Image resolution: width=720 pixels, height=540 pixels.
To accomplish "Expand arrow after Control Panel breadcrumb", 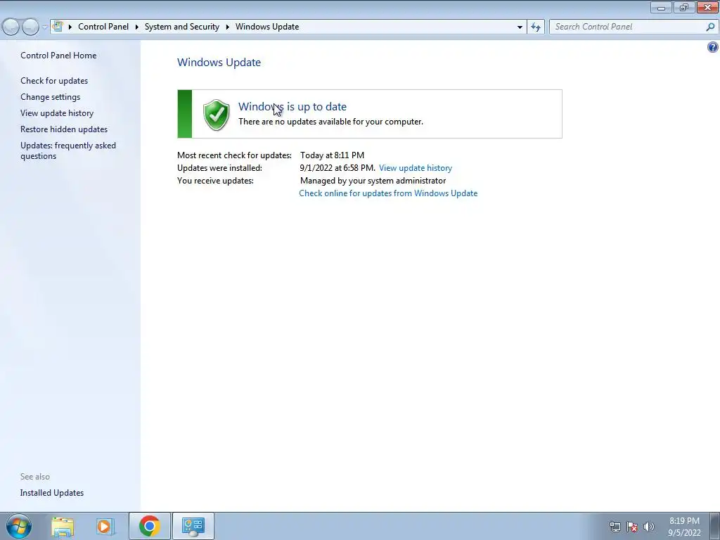I will click(x=137, y=27).
